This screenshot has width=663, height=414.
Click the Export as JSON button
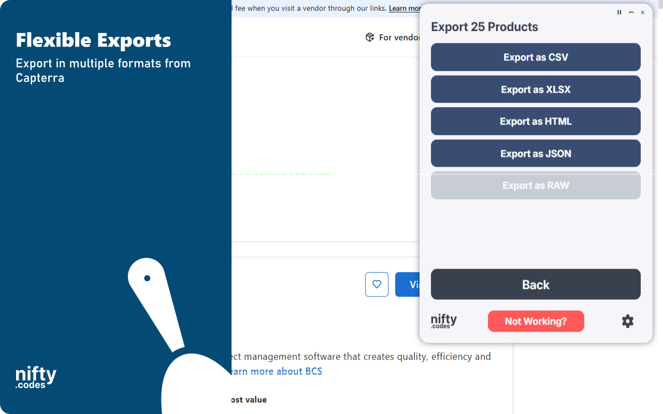point(536,153)
